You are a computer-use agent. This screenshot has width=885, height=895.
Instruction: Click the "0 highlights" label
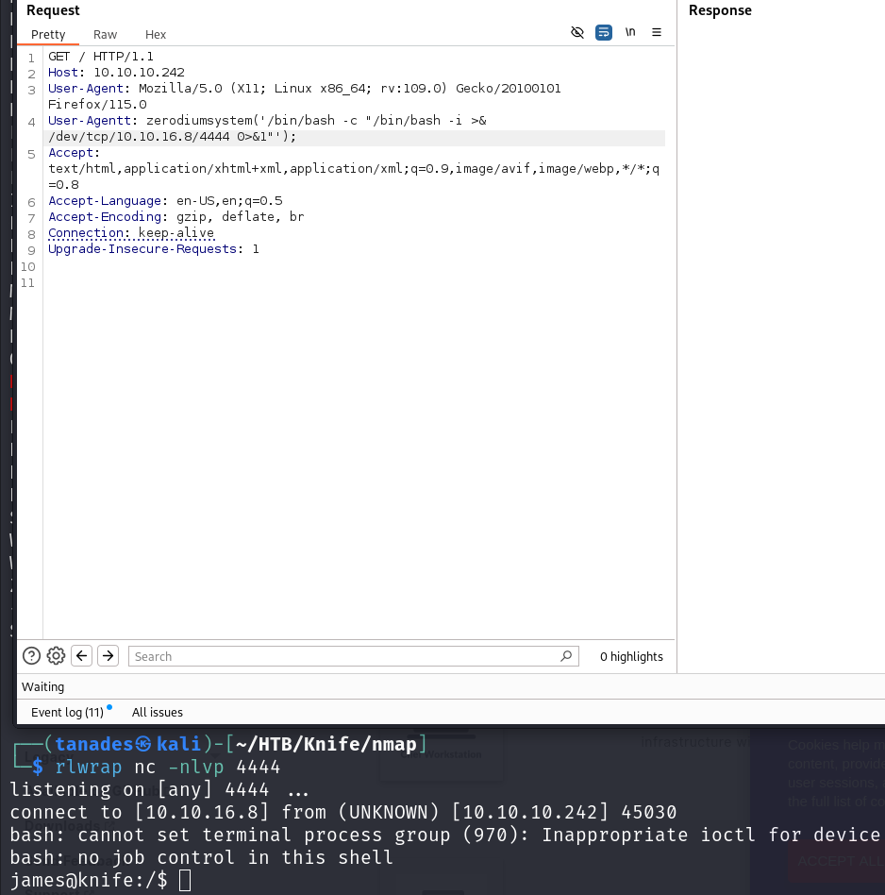pos(631,657)
